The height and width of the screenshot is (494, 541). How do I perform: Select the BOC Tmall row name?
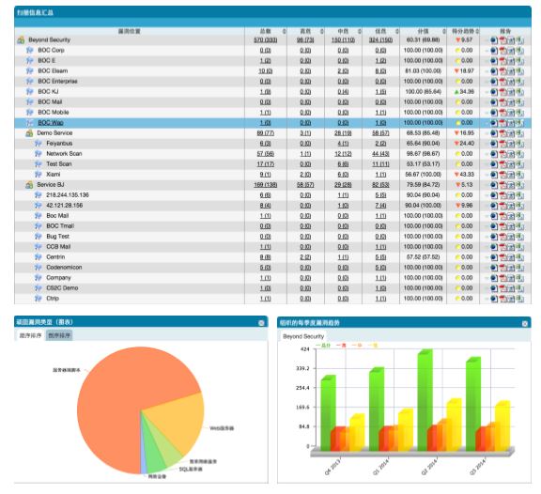(x=60, y=226)
